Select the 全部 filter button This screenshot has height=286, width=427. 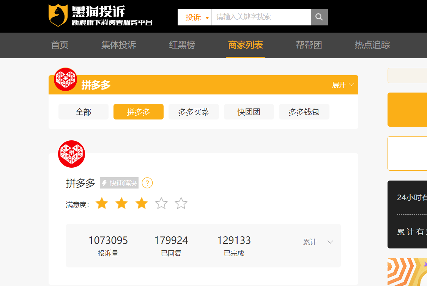pos(84,112)
